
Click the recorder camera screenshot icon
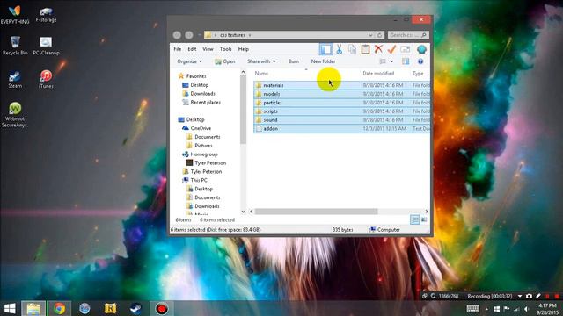(529, 297)
